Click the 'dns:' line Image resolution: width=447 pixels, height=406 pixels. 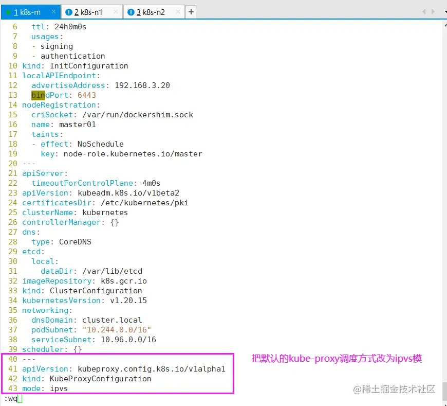coord(31,232)
